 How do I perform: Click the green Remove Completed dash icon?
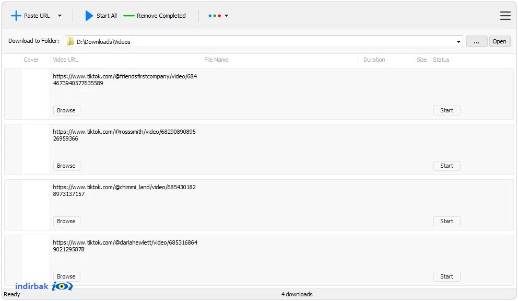coord(129,16)
